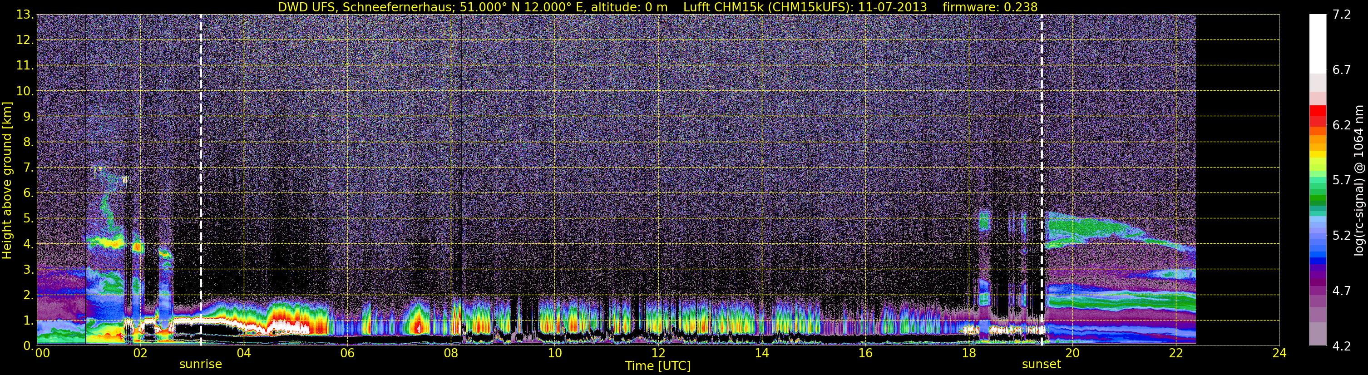Click the '3.' height tick label
This screenshot has width=1368, height=375.
(x=29, y=269)
